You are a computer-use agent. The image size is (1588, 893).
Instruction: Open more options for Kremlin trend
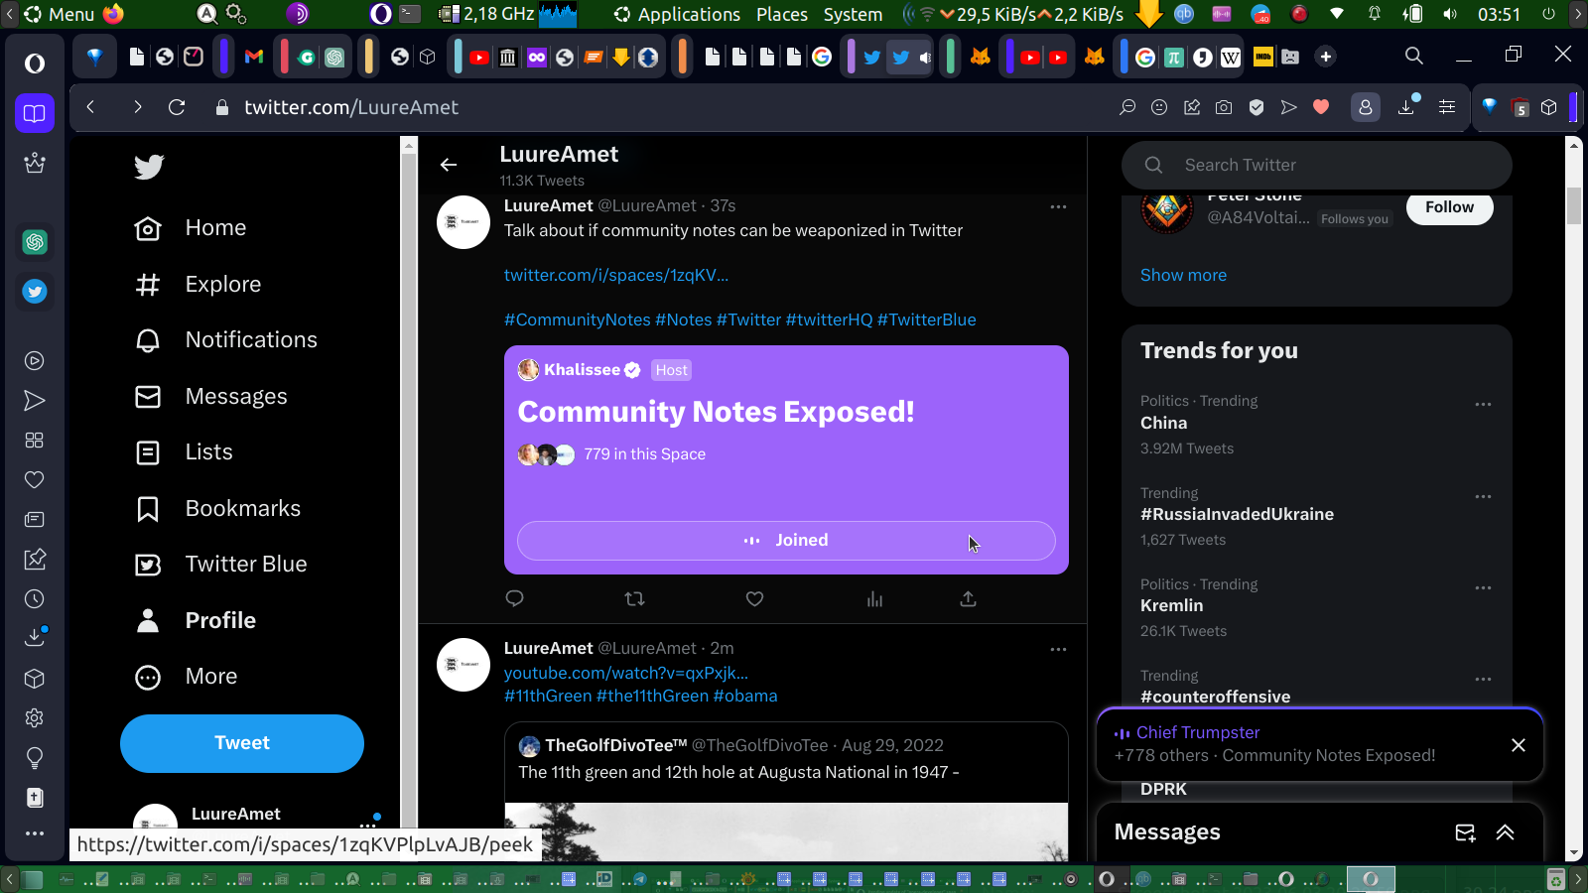pyautogui.click(x=1483, y=587)
